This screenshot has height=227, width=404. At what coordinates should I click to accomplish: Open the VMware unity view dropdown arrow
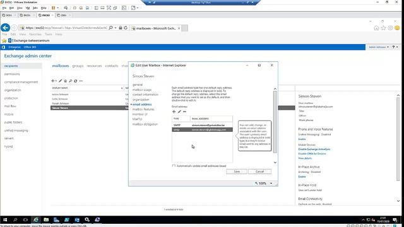tap(138, 8)
